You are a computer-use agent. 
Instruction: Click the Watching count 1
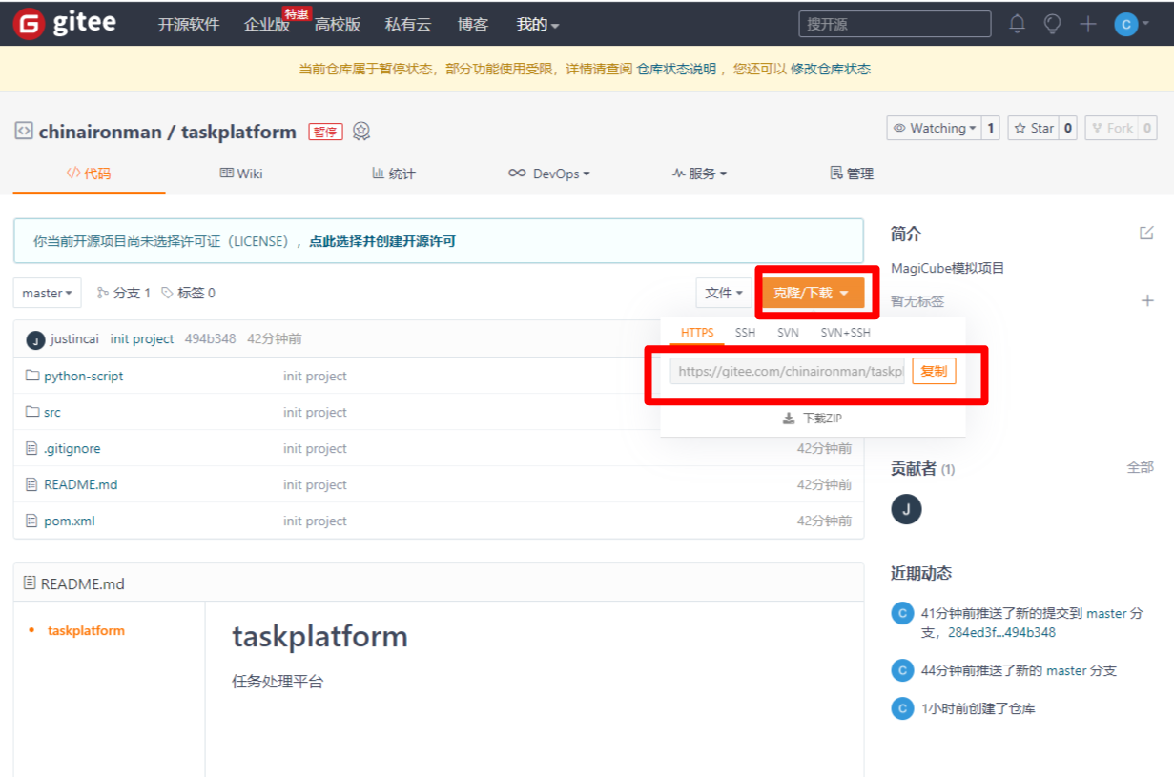pos(991,128)
